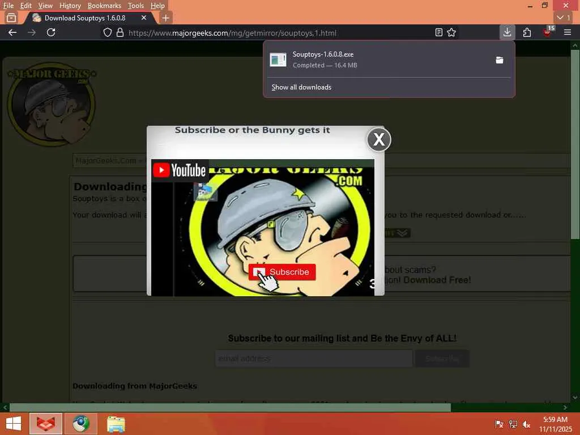
Task: Click the forward navigation arrow
Action: 32,32
